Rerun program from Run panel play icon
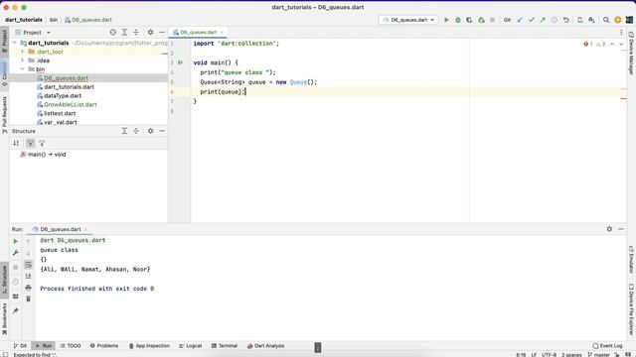The image size is (636, 357). [16, 241]
